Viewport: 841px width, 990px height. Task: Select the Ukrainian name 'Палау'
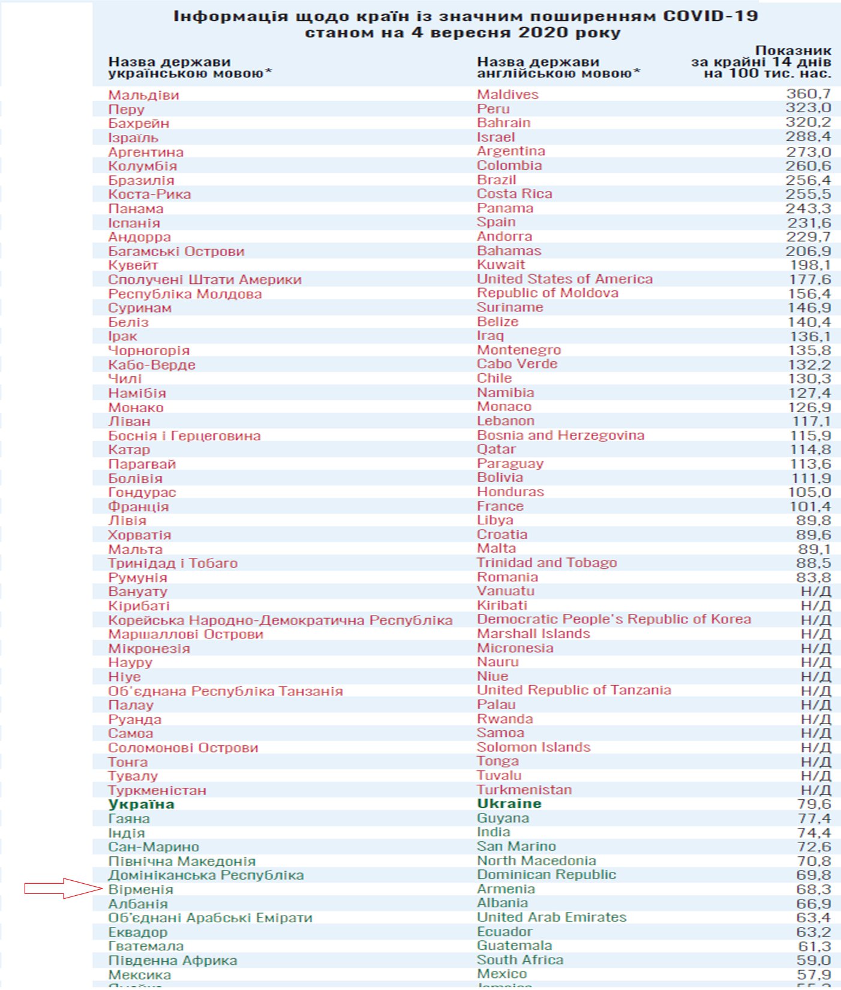[131, 705]
